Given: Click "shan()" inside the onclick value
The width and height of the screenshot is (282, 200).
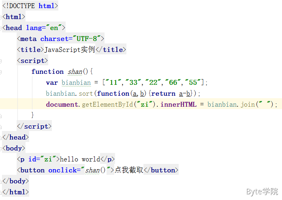Looking at the screenshot, I should tap(95, 170).
